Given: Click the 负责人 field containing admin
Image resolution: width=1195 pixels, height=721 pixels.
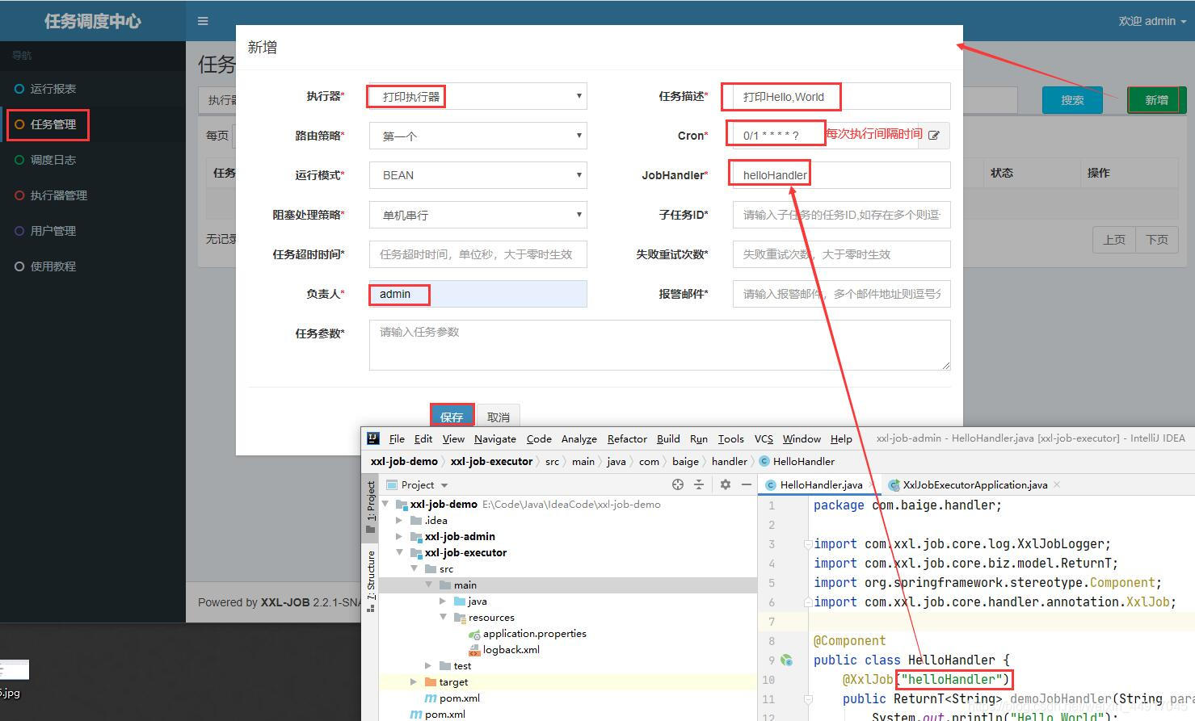Looking at the screenshot, I should [x=478, y=294].
